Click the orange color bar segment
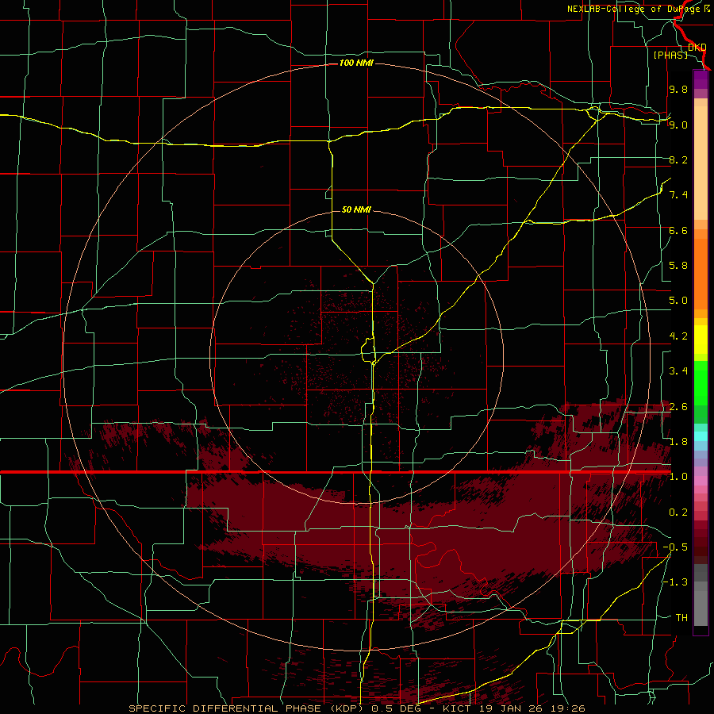 tap(701, 274)
